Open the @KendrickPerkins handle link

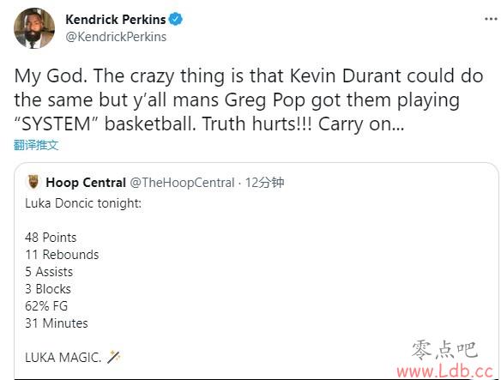tap(116, 37)
